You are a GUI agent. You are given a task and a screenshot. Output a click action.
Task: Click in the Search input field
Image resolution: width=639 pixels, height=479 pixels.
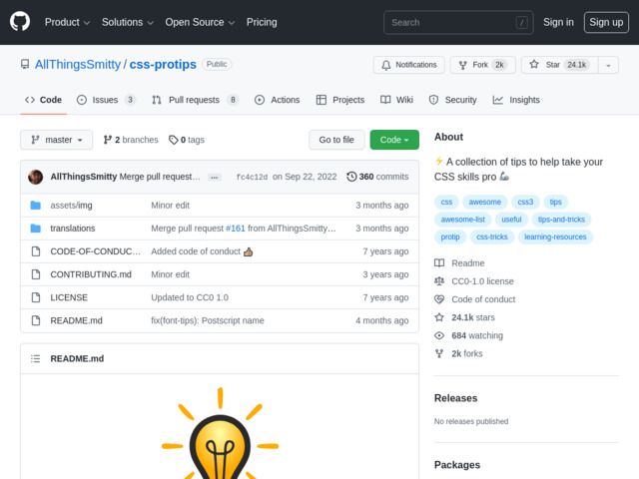tap(458, 22)
